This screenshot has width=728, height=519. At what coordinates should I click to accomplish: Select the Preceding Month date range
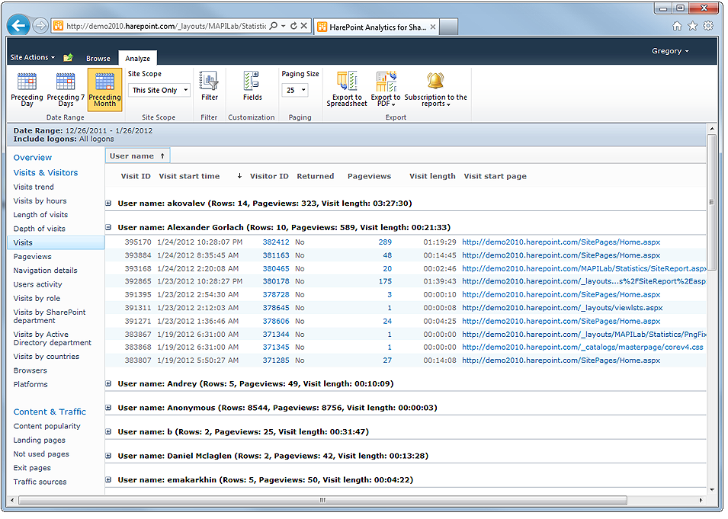tap(104, 88)
